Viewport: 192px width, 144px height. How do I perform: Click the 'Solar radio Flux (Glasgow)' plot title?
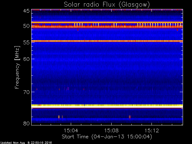point(107,4)
